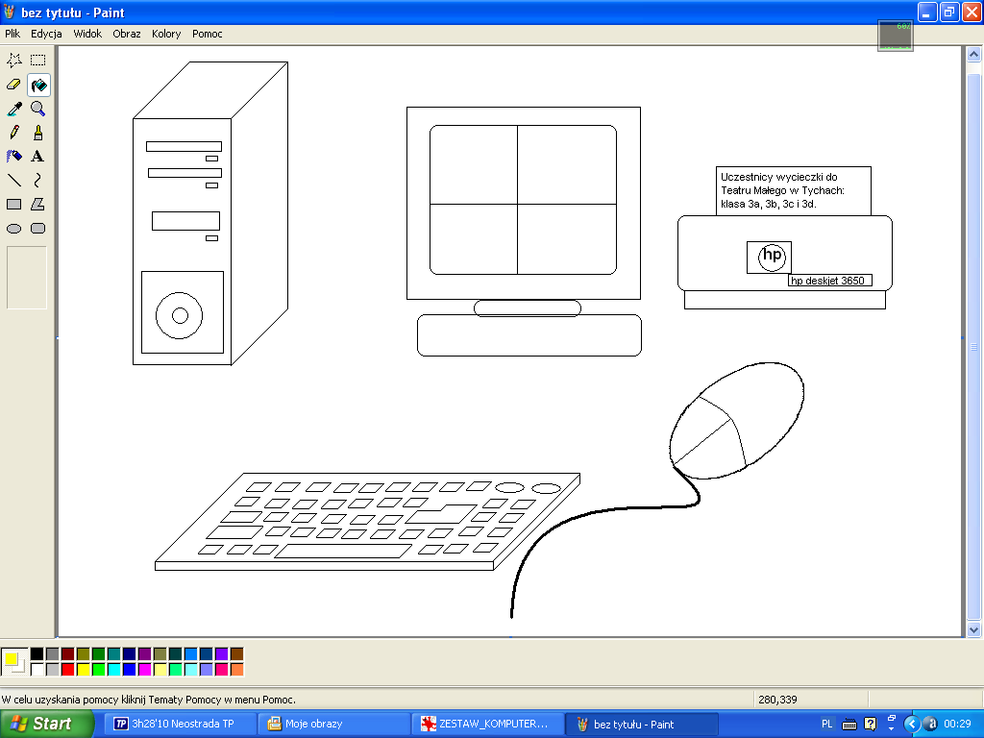Open the Obraz menu

pos(126,34)
